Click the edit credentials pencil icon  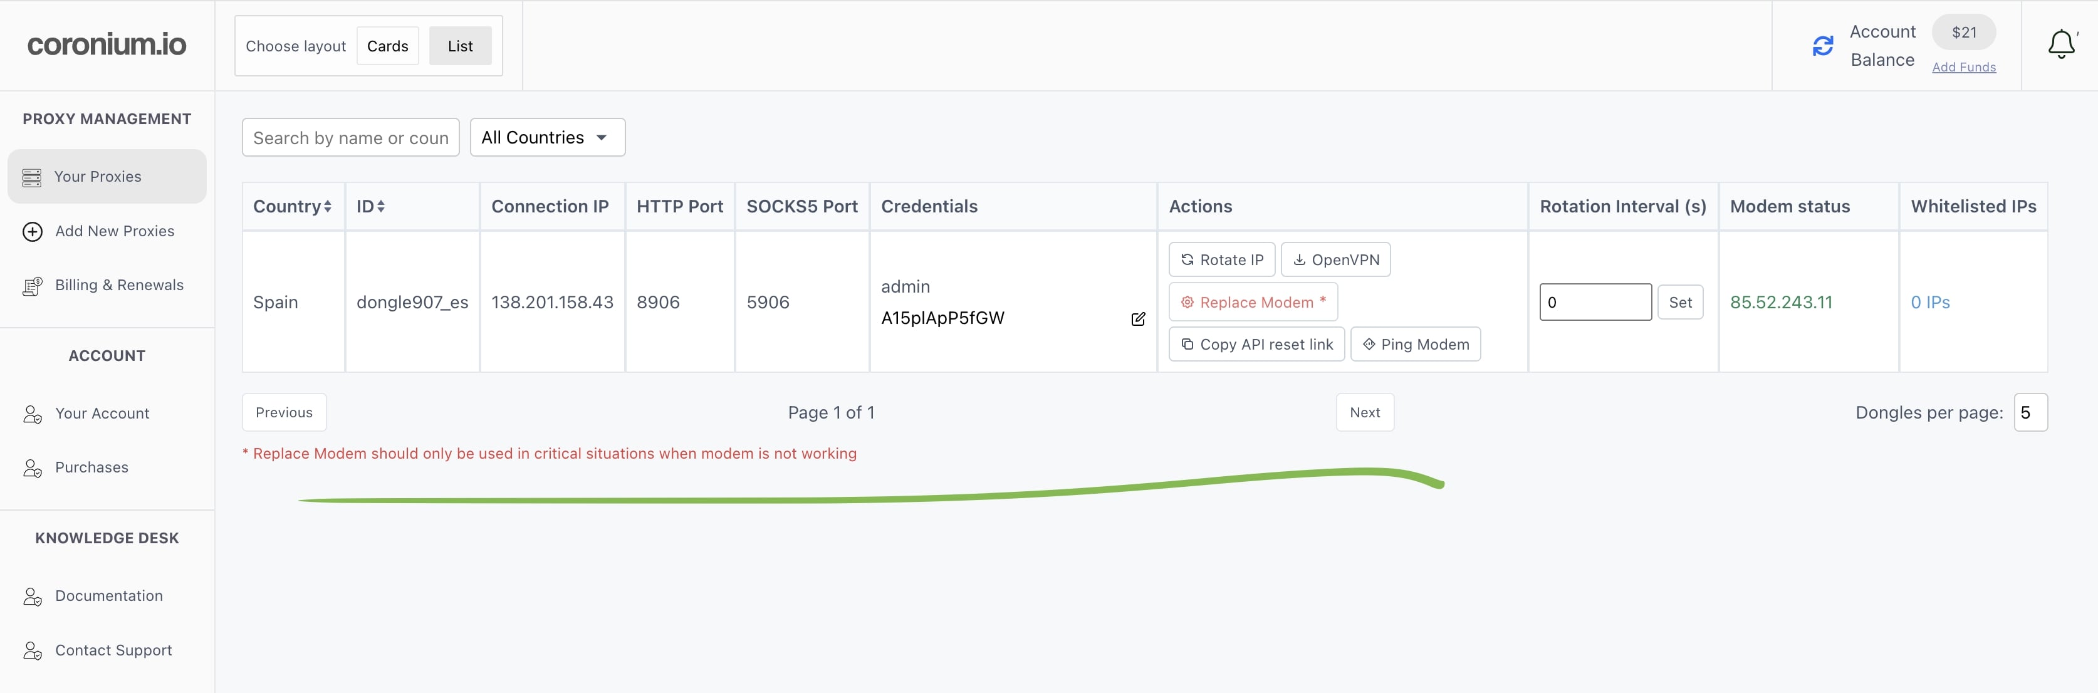coord(1138,319)
